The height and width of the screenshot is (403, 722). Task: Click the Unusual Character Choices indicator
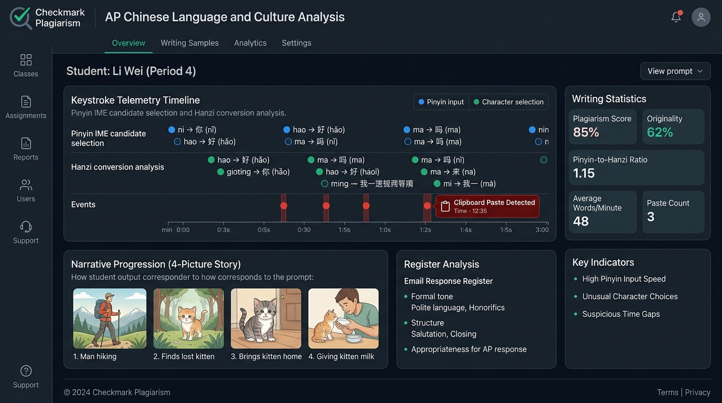point(630,296)
